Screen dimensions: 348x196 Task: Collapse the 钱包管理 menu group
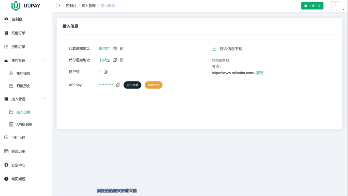point(45,60)
